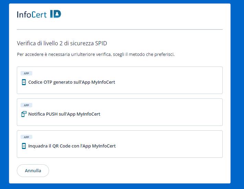This screenshot has height=189, width=244.
Task: Choose Notifica PUSH sull'App MyInfoCert
Action: point(64,114)
